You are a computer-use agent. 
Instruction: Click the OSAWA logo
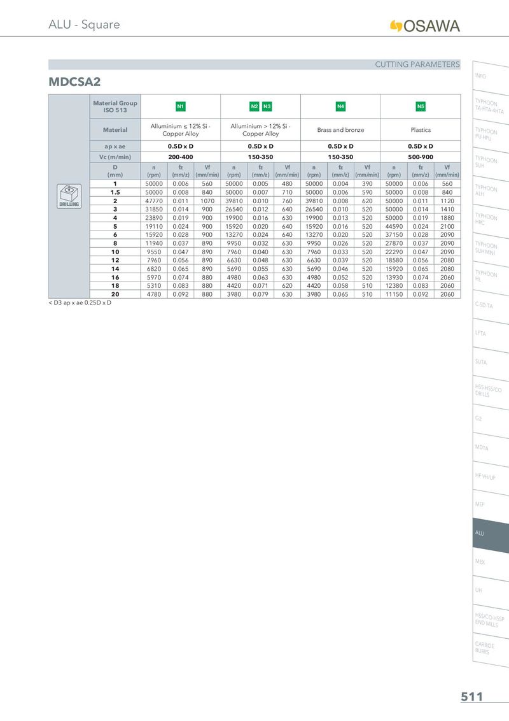[424, 25]
